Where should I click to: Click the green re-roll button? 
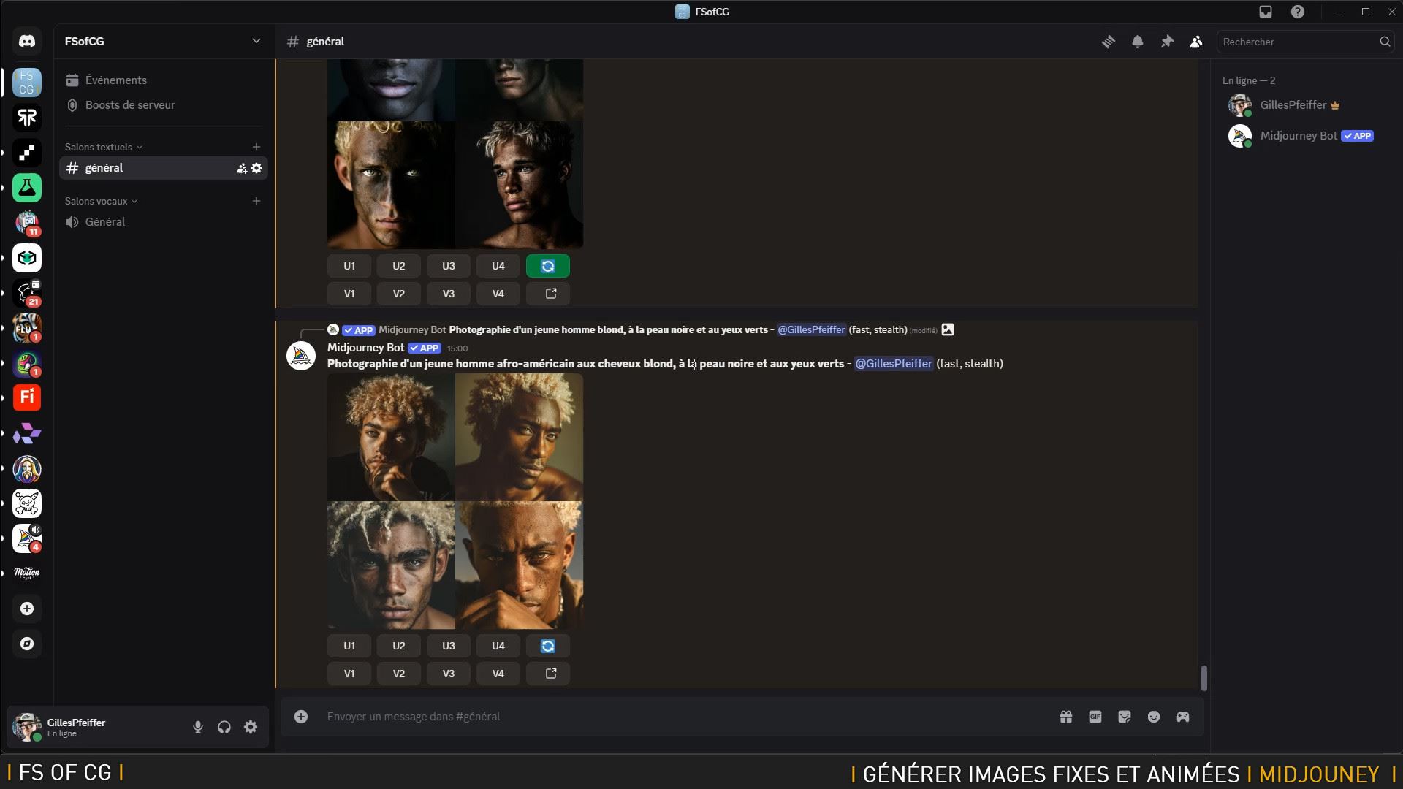[547, 266]
